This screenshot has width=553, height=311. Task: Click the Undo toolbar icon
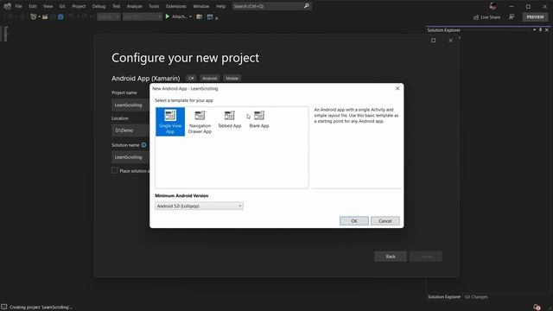(x=72, y=16)
